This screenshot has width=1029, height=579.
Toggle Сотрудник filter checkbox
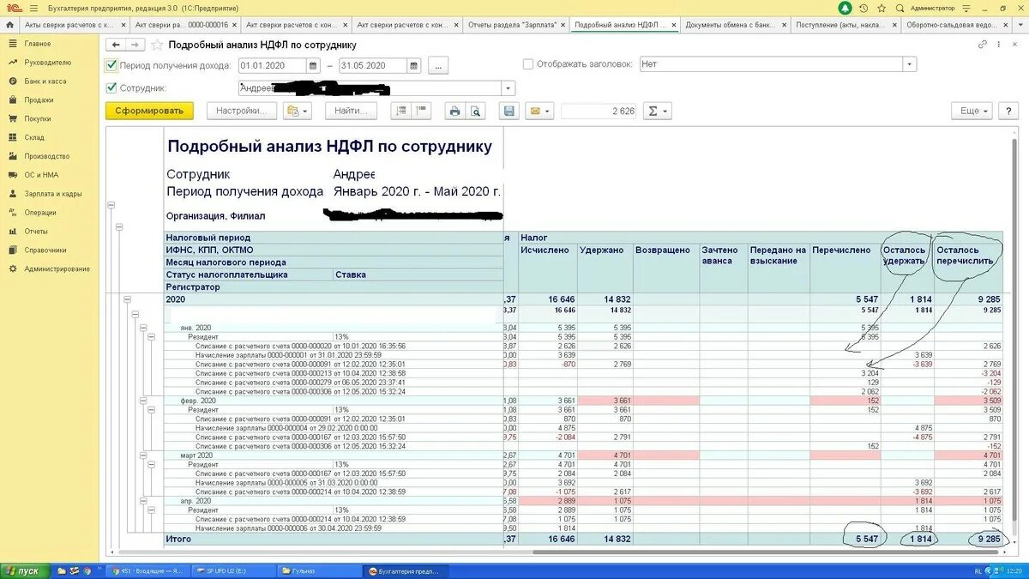click(111, 87)
